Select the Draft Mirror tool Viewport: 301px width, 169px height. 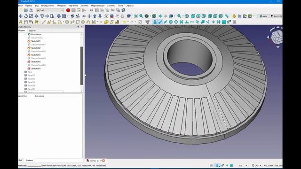[37, 16]
